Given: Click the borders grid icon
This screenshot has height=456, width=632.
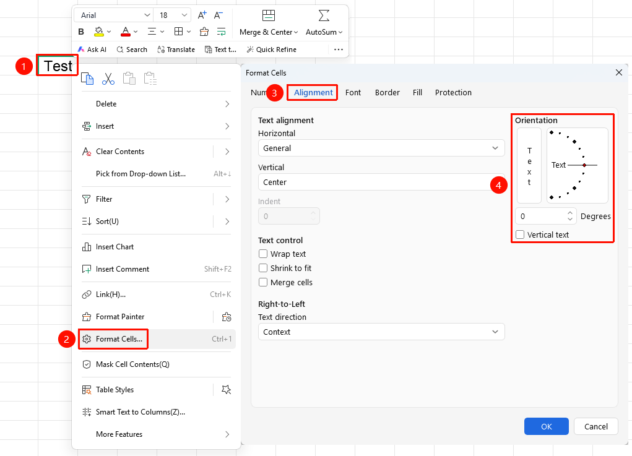Looking at the screenshot, I should [x=178, y=32].
